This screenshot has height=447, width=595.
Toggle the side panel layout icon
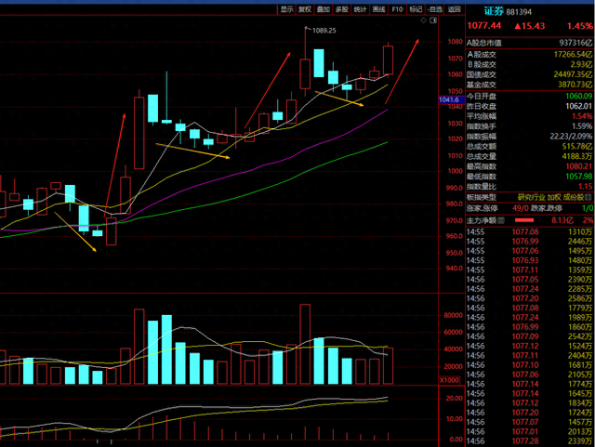click(433, 20)
